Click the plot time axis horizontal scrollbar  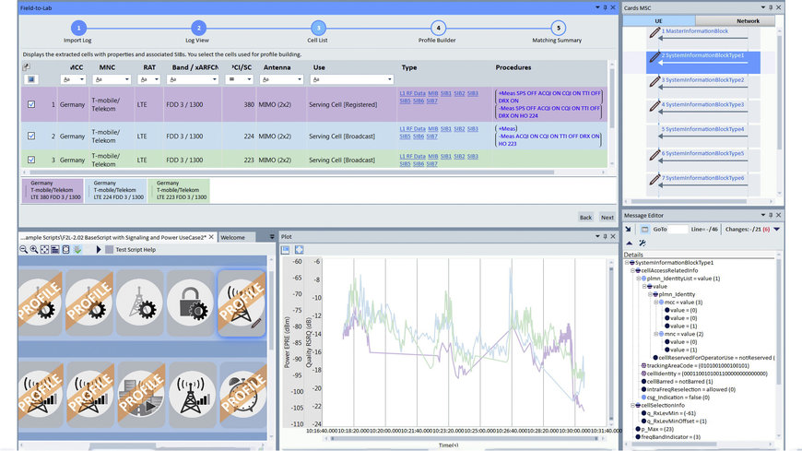point(464,439)
